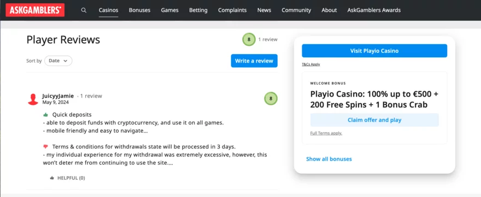Open the Community menu
Viewport: 481px width, 197px height.
296,10
